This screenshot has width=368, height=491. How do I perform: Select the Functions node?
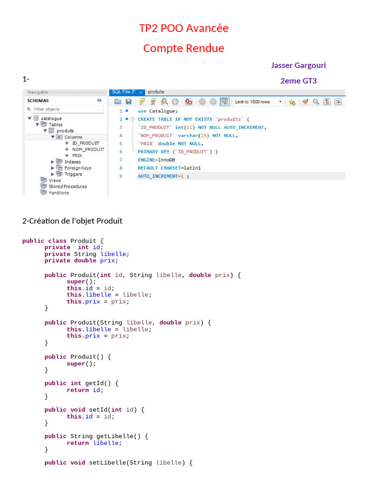pos(59,193)
